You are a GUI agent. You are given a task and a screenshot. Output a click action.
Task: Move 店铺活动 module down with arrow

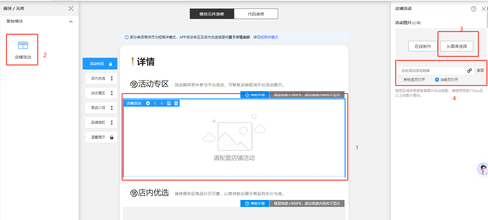[162, 103]
